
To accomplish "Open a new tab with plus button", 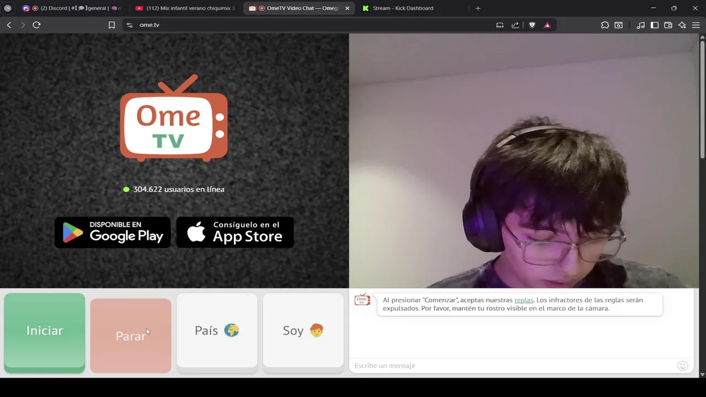I will (478, 8).
